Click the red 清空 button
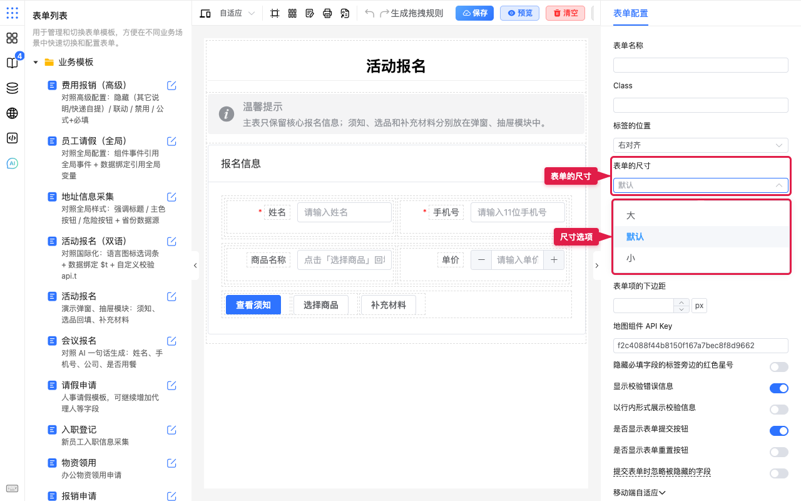Screen dimensions: 801x501 pos(565,13)
